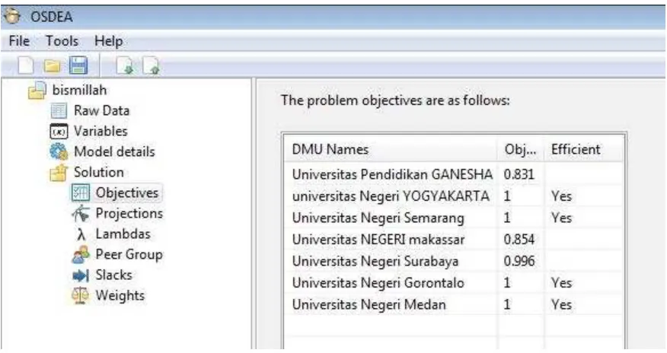This screenshot has width=667, height=353.
Task: Click the Export document toolbar icon
Action: click(151, 66)
